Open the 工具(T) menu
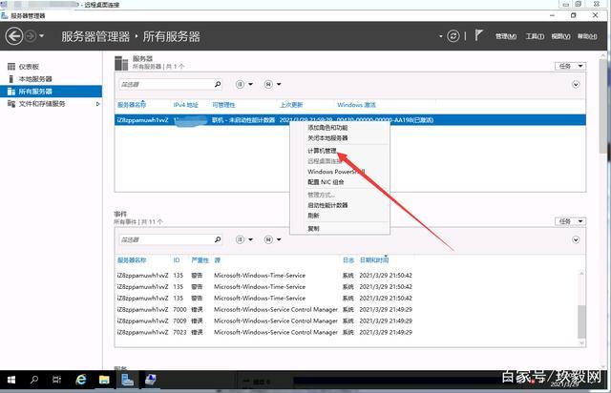Viewport: 611px width, 393px height. coord(535,36)
